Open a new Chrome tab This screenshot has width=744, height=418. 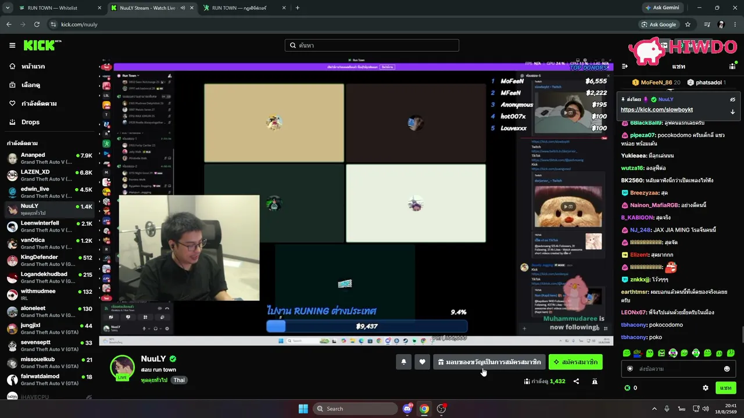298,8
